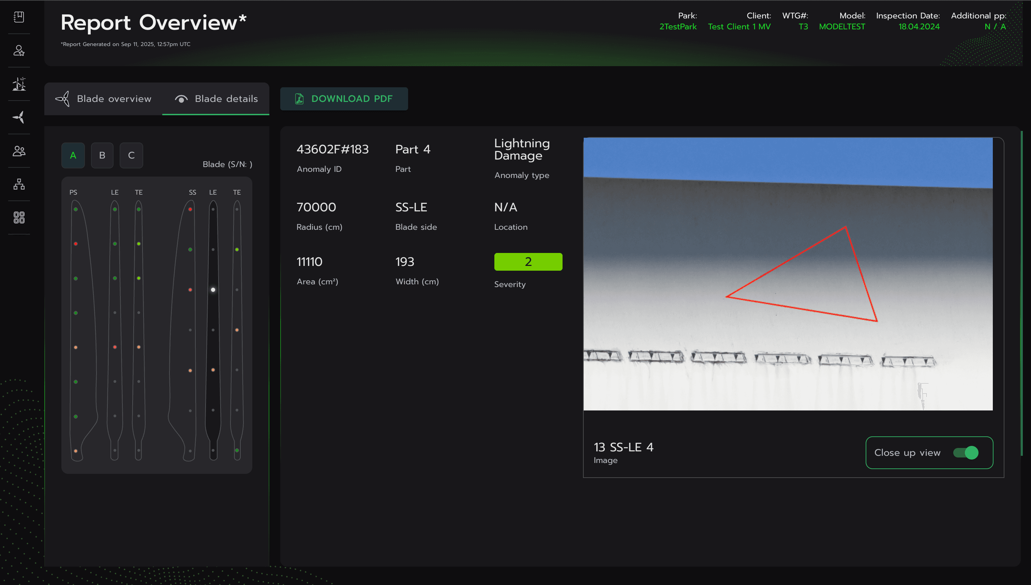This screenshot has width=1031, height=585.
Task: Click the turbine blade sidebar icon
Action: pyautogui.click(x=19, y=117)
